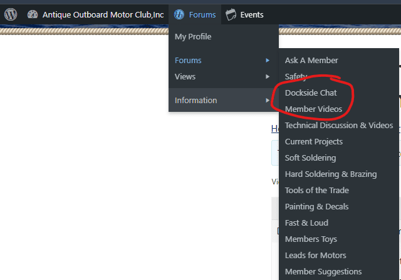Go to the Safety forum

click(x=296, y=77)
